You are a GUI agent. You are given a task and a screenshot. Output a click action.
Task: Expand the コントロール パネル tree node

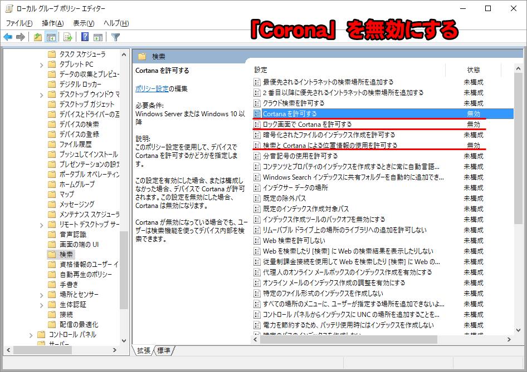[x=31, y=335]
